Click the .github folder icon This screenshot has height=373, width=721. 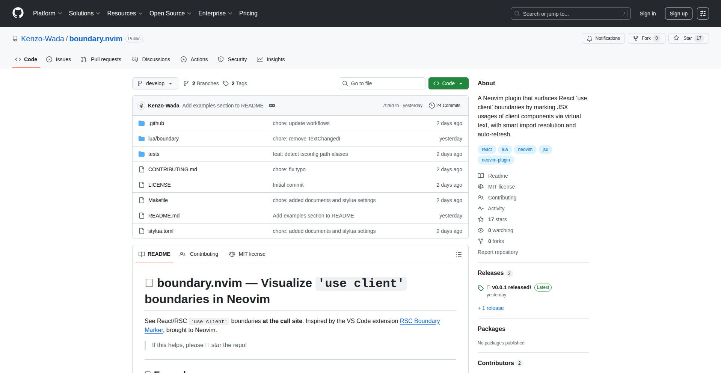(142, 123)
